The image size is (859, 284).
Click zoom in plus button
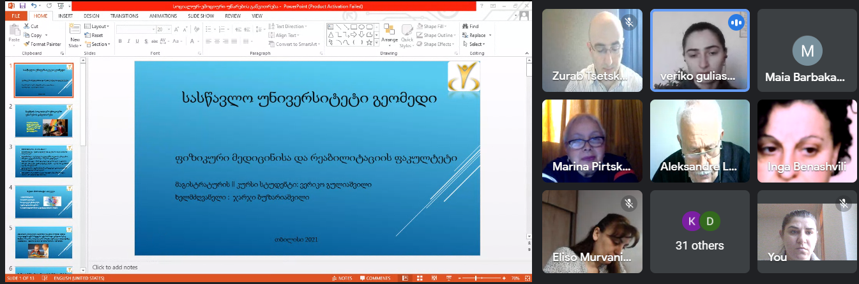click(505, 278)
